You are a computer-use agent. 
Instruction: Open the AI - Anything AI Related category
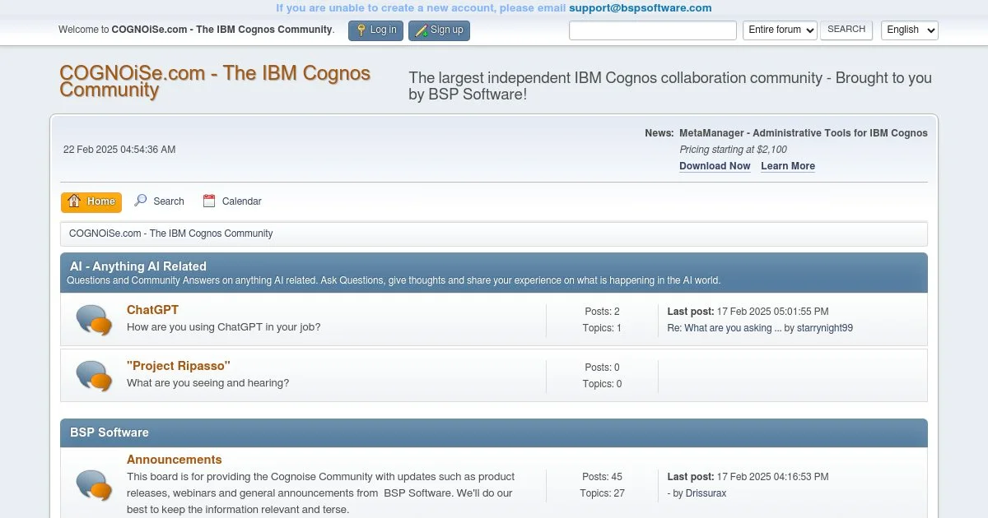[x=138, y=266]
